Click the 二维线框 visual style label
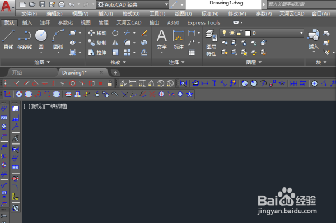 [55, 106]
